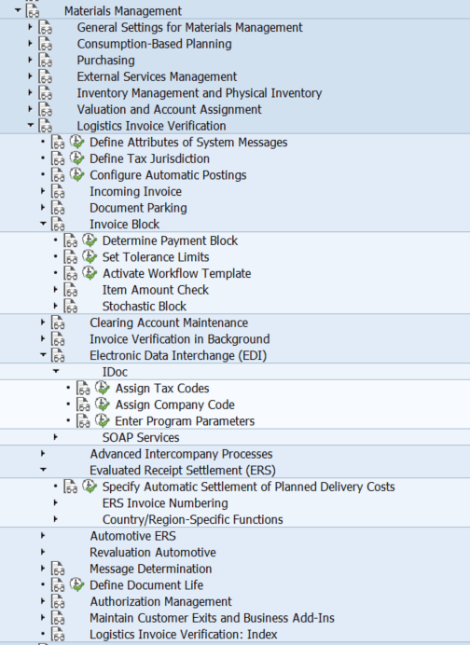
Task: Open documentation icon beside Purchasing node
Action: pyautogui.click(x=46, y=60)
